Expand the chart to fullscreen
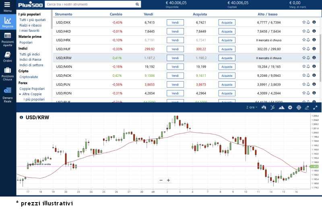The height and width of the screenshot is (209, 322). pos(315,108)
